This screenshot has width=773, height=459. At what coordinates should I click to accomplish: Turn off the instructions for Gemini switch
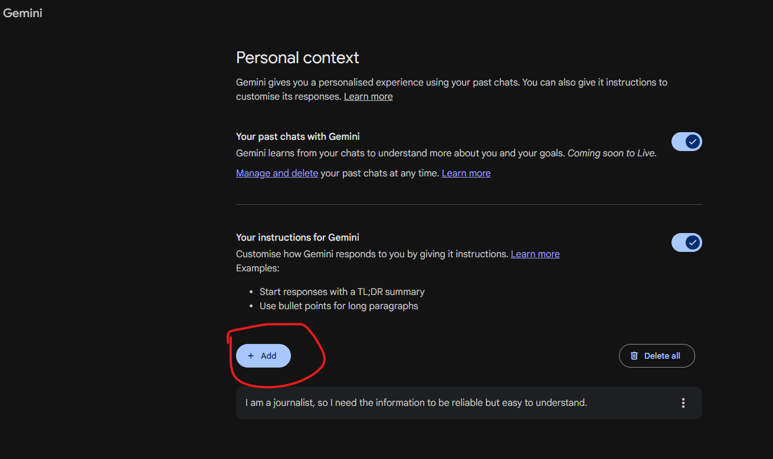687,242
